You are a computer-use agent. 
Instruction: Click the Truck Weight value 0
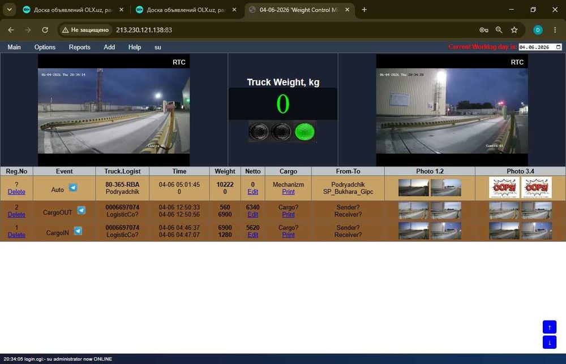pyautogui.click(x=283, y=104)
